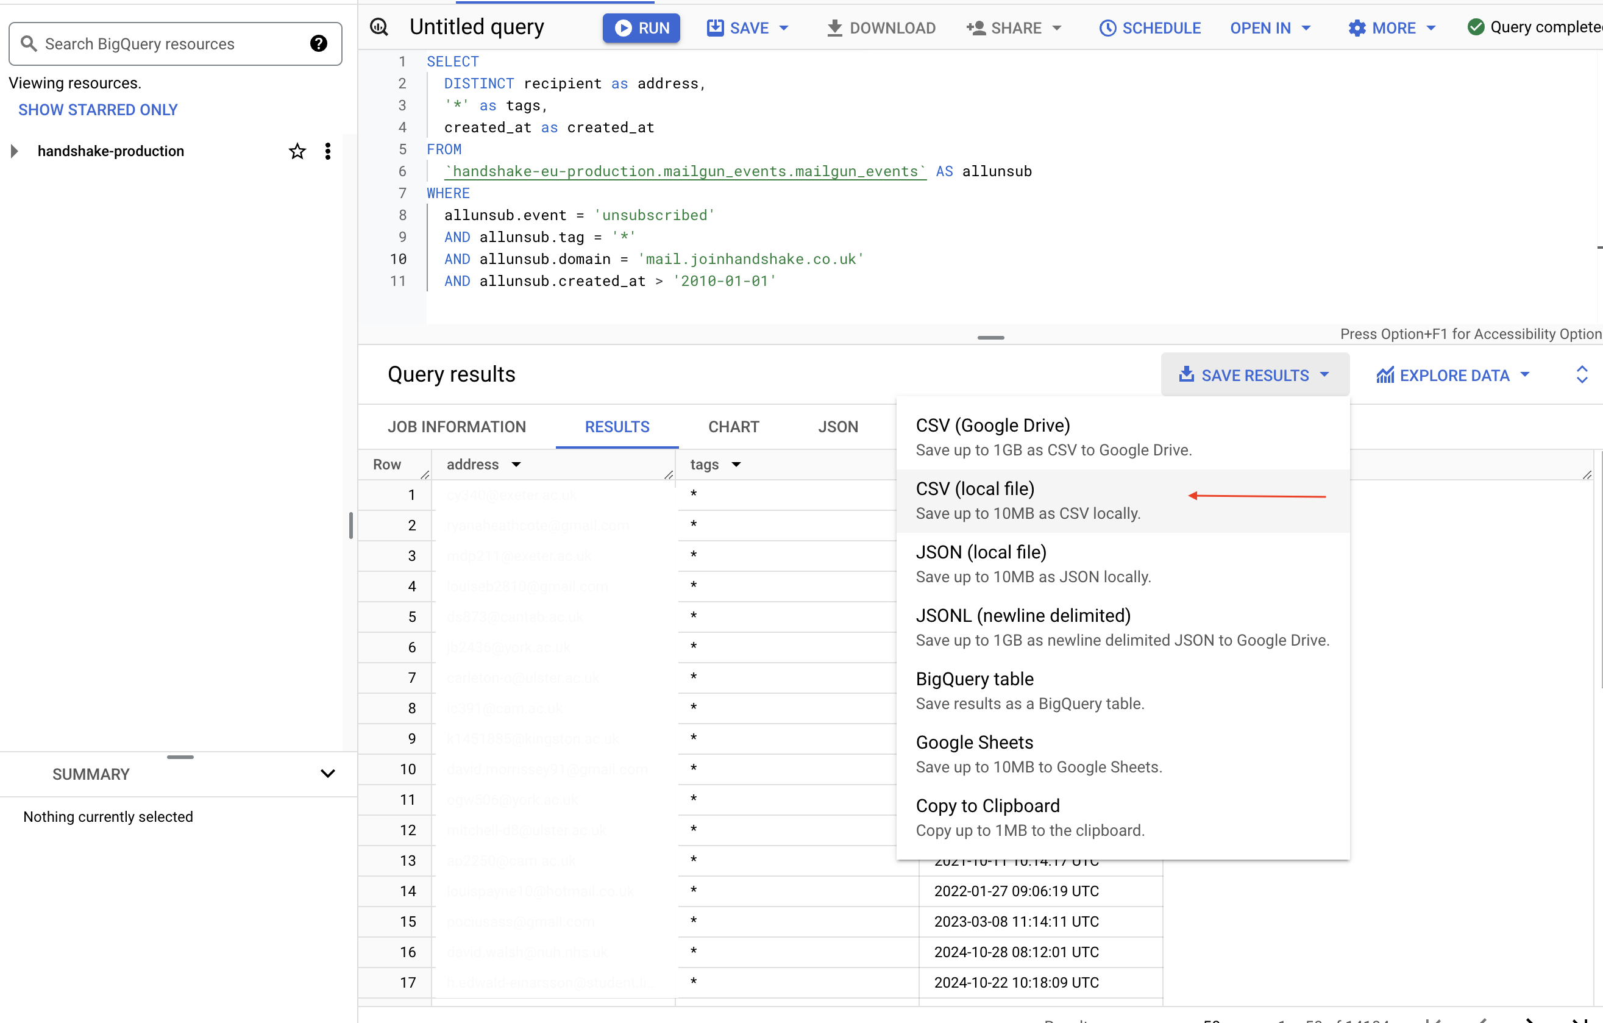Screen dimensions: 1603x1023
Task: Open the More gear menu
Action: (x=1392, y=28)
